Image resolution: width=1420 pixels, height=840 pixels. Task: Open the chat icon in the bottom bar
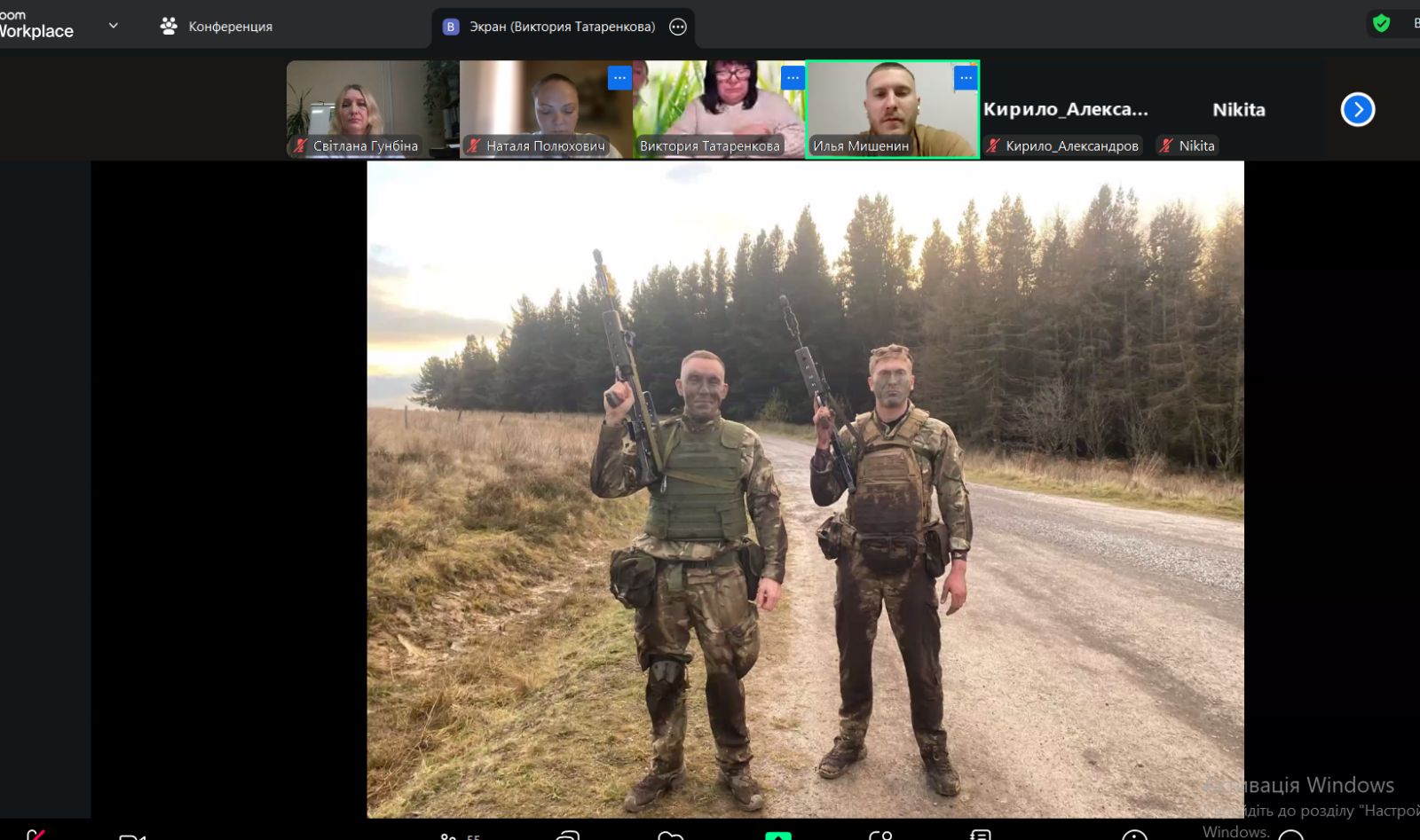coord(568,836)
